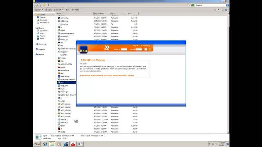Click the change view icon in toolbar
Viewport: 262px width, 147px height.
pyautogui.click(x=215, y=10)
